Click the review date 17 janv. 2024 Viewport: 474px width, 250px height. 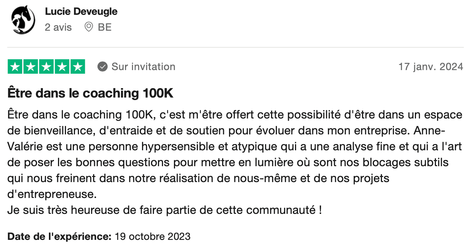coord(431,66)
